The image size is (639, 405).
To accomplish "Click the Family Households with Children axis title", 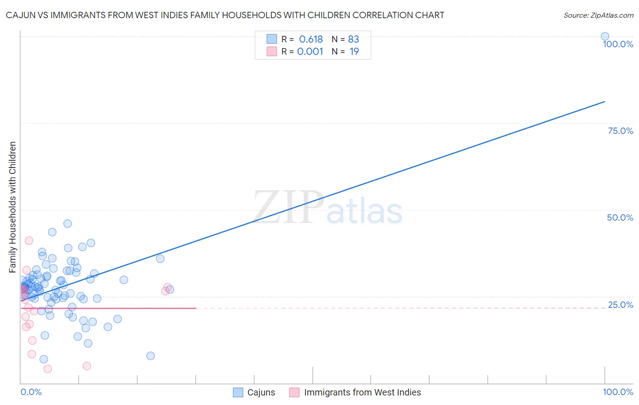I will pos(12,207).
